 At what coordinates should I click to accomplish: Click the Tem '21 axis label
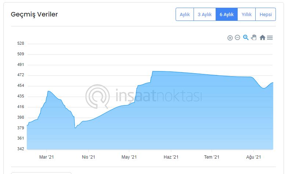(x=212, y=157)
